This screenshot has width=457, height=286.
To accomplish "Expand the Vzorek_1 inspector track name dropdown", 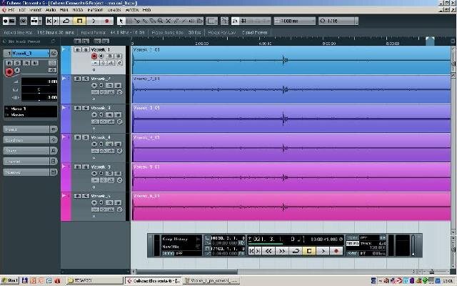I will tap(26, 53).
